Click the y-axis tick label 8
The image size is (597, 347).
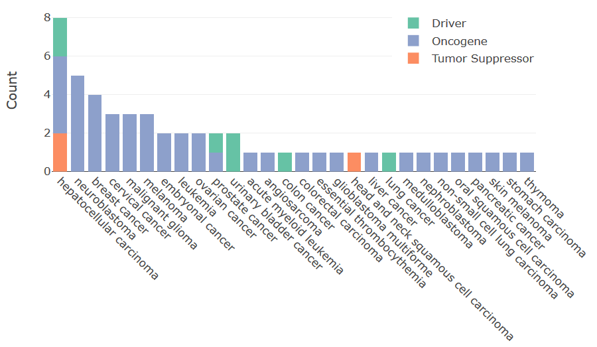46,18
